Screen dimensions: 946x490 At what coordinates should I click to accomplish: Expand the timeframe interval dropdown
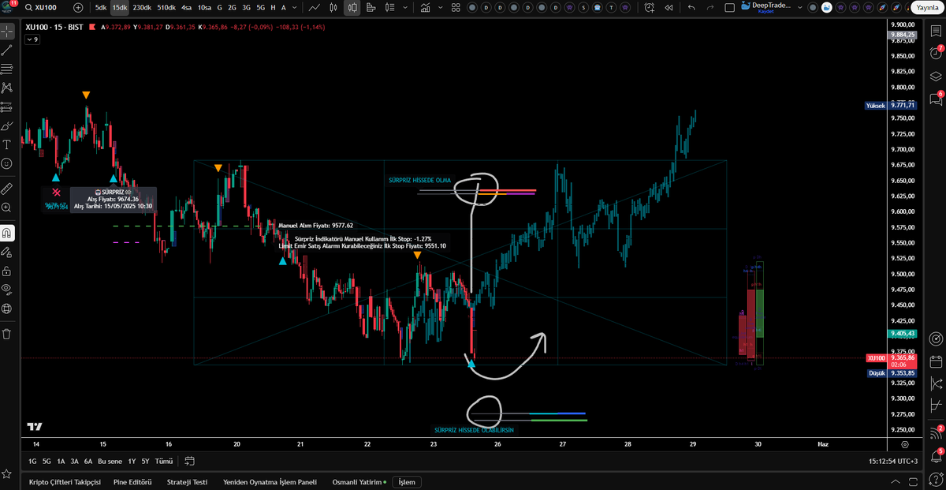[292, 7]
